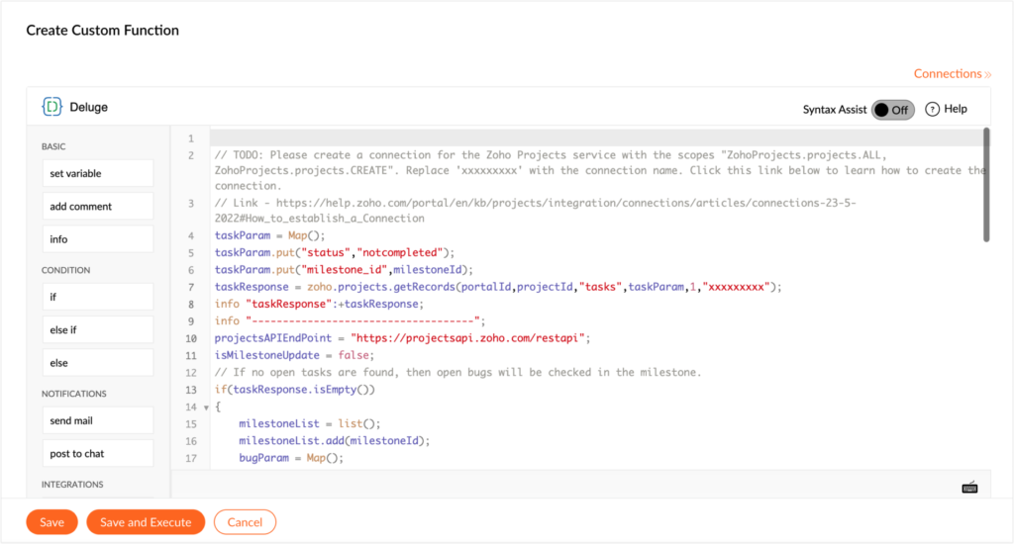The width and height of the screenshot is (1014, 544).
Task: Open the keyboard shortcuts icon
Action: coord(969,488)
